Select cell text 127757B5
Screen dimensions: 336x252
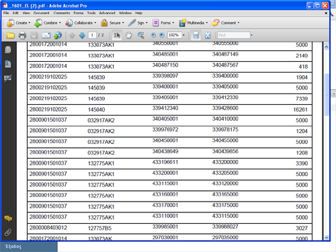click(x=99, y=228)
